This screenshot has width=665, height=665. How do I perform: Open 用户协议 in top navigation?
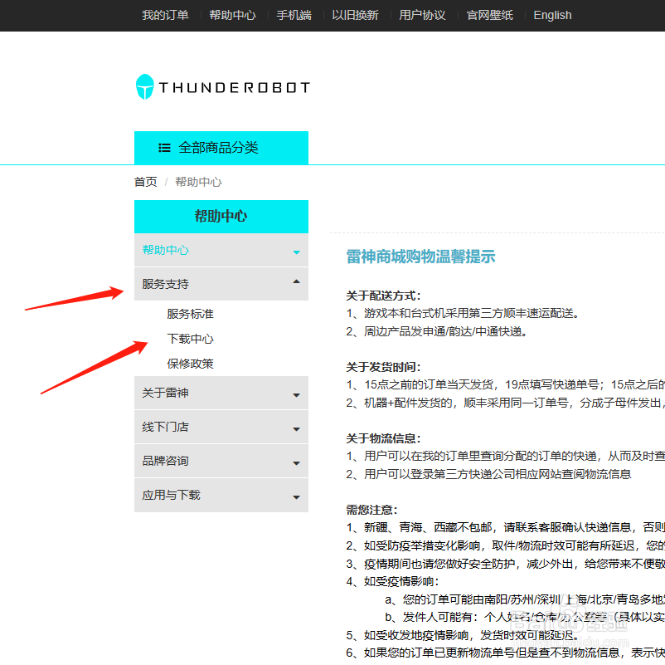tap(422, 15)
